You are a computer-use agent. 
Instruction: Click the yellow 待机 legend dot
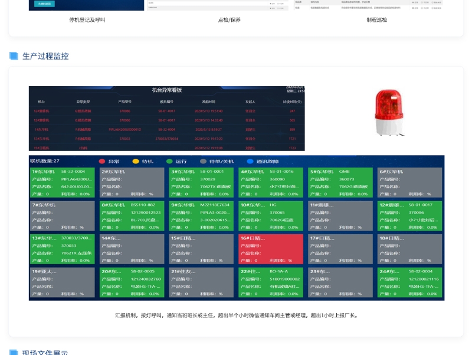pyautogui.click(x=136, y=162)
